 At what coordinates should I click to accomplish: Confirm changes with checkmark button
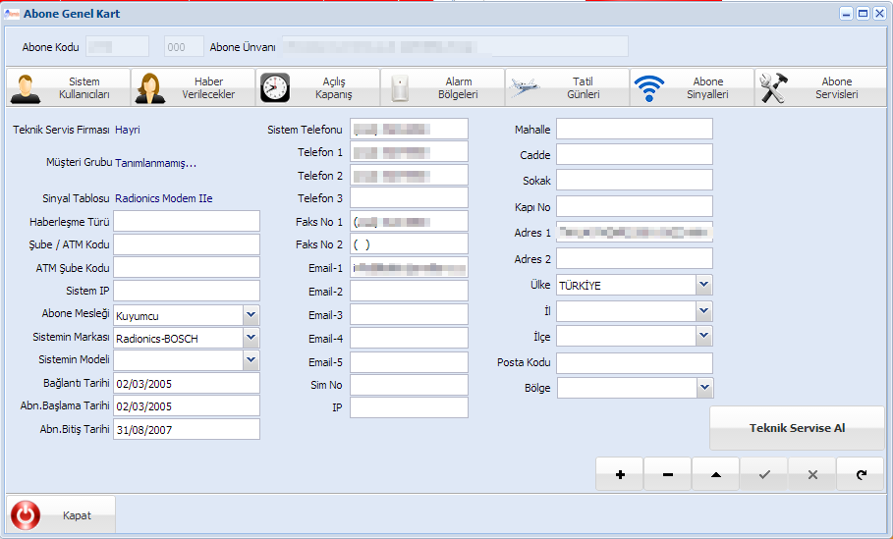[x=764, y=474]
